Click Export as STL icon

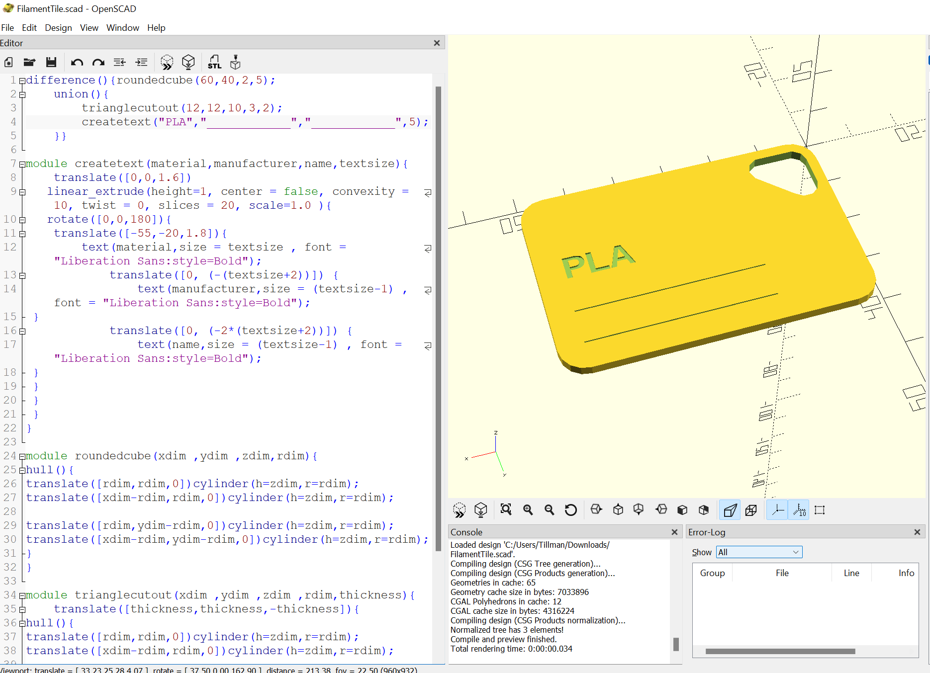tap(214, 62)
